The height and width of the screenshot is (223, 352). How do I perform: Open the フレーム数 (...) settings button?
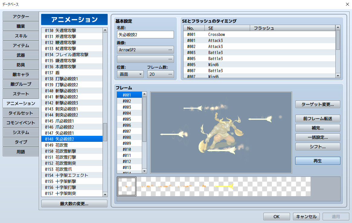170,74
